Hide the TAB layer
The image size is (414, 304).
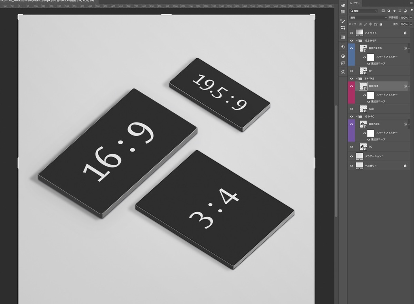click(351, 109)
